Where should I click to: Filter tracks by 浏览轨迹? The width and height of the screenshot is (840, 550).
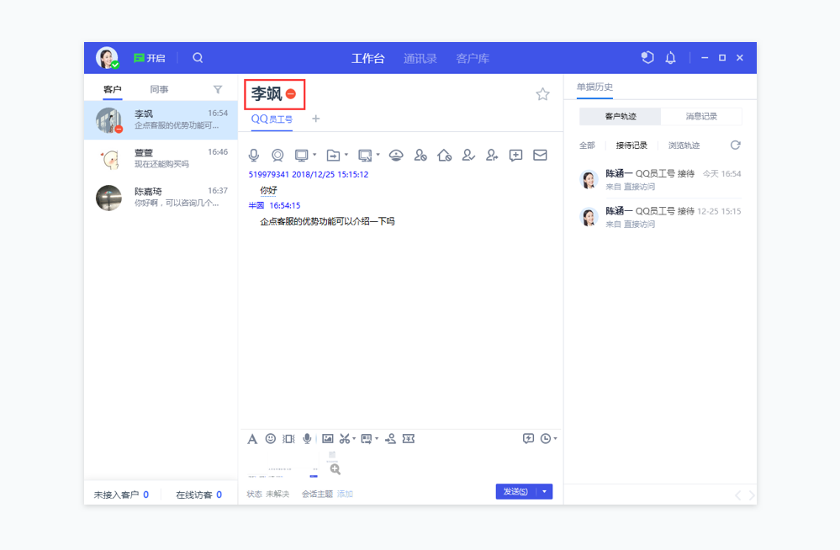point(684,145)
